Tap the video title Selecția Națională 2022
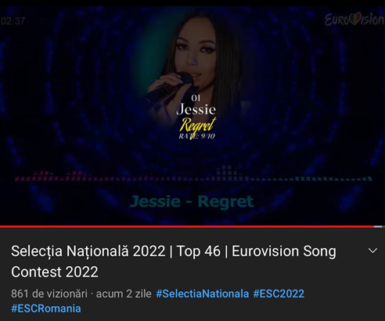Viewport: 385px width, 321px height. (x=88, y=251)
